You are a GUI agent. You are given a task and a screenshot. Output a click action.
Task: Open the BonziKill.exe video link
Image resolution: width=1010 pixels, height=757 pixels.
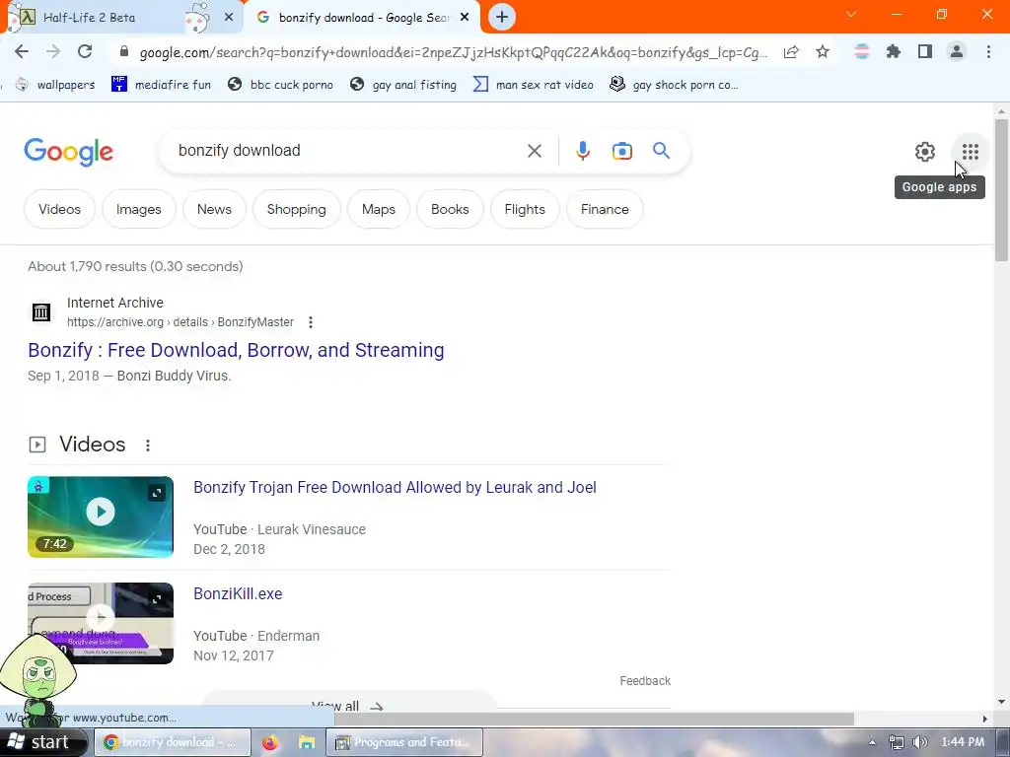pyautogui.click(x=238, y=593)
